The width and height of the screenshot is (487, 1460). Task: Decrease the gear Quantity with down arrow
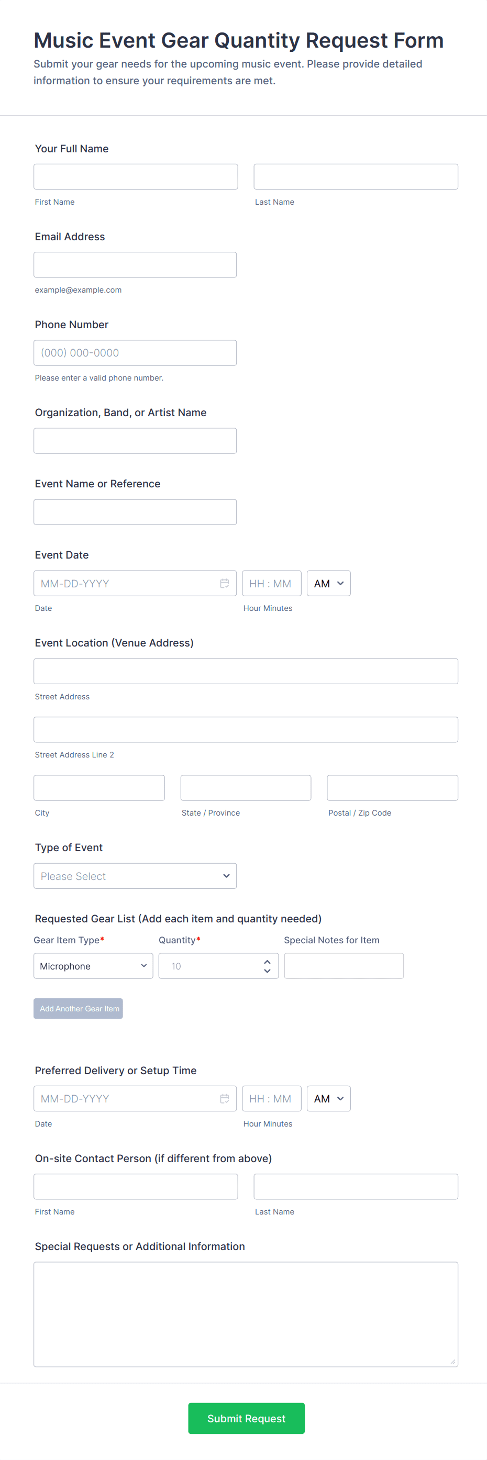[x=267, y=971]
